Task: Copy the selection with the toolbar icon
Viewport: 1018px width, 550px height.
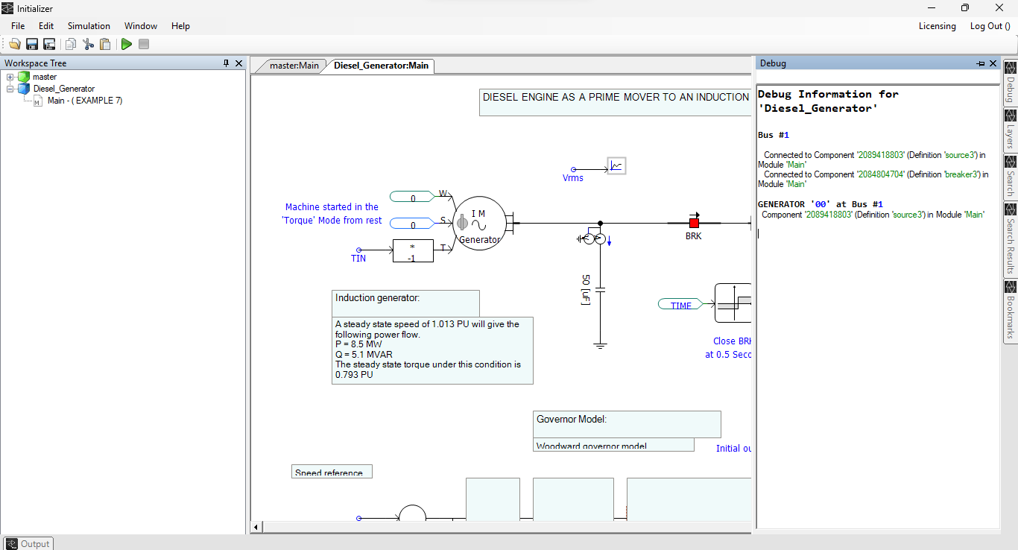Action: pyautogui.click(x=71, y=44)
